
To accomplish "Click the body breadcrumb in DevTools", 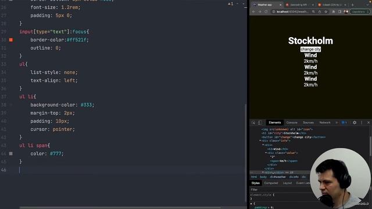I will (263, 177).
